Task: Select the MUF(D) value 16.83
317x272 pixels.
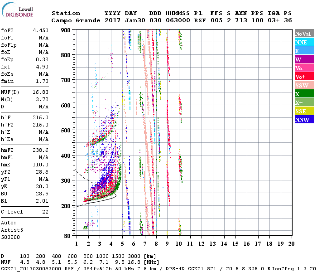Action: click(40, 92)
